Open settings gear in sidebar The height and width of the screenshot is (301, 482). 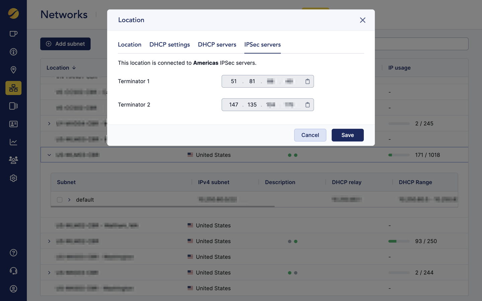13,178
